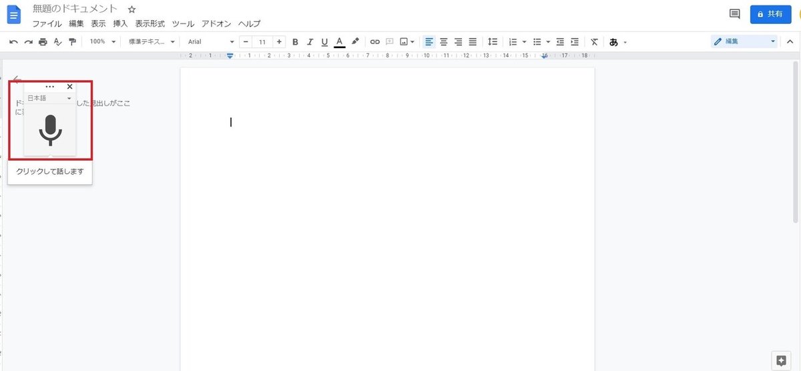Toggle italic formatting
This screenshot has height=371, width=801.
(310, 41)
